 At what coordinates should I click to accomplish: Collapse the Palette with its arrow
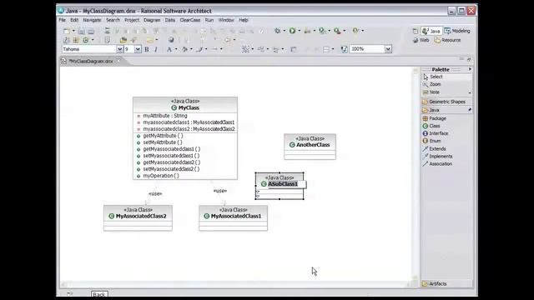[470, 69]
